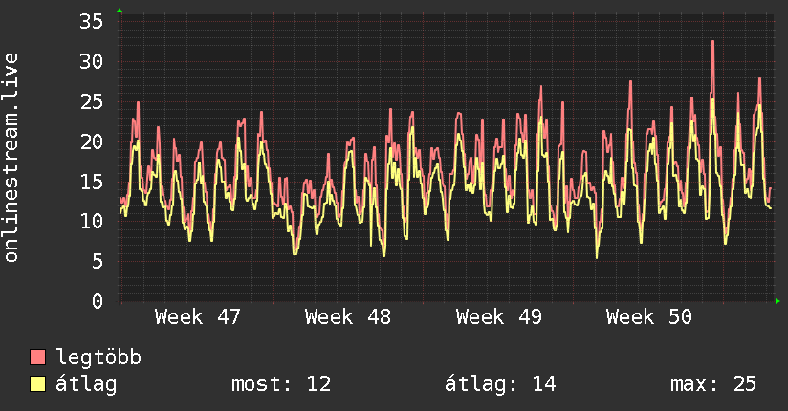Click the y-axis value 30
The image size is (788, 411).
(x=92, y=62)
